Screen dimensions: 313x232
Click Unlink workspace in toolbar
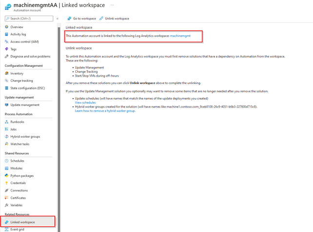115,19
